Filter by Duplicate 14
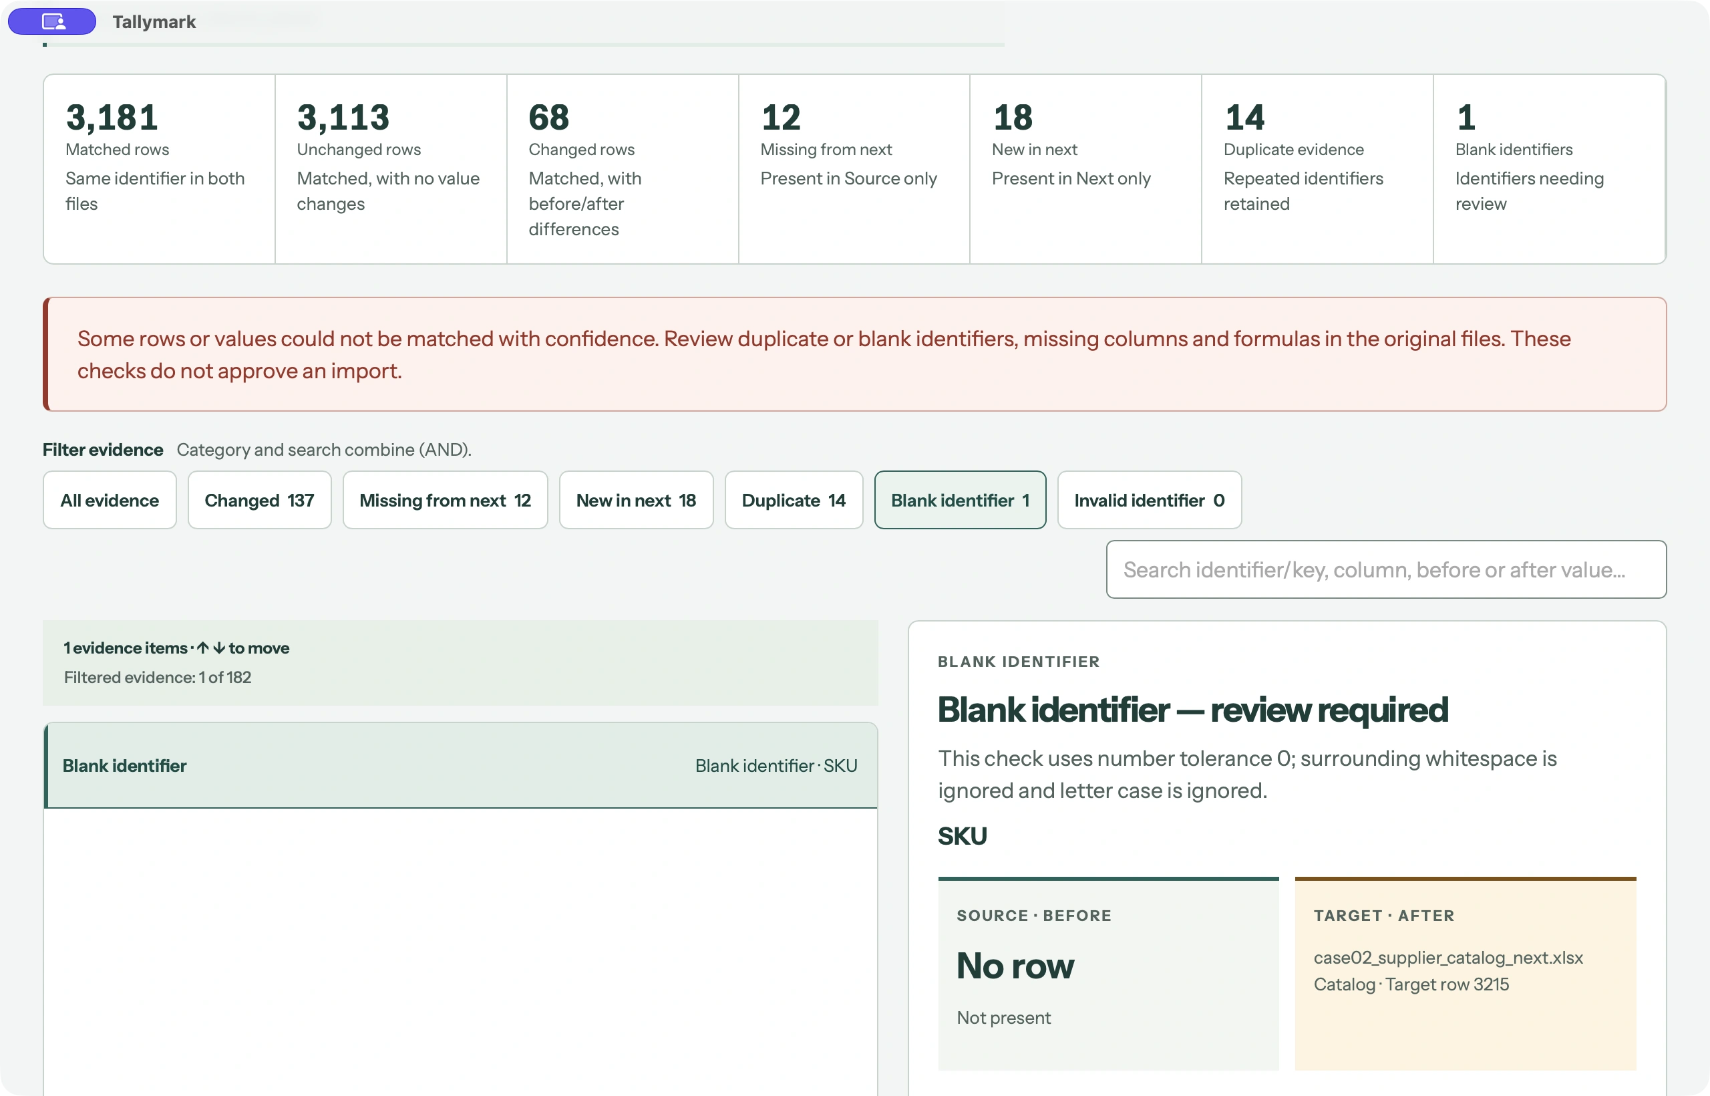Screen dimensions: 1710x1096 [x=794, y=500]
